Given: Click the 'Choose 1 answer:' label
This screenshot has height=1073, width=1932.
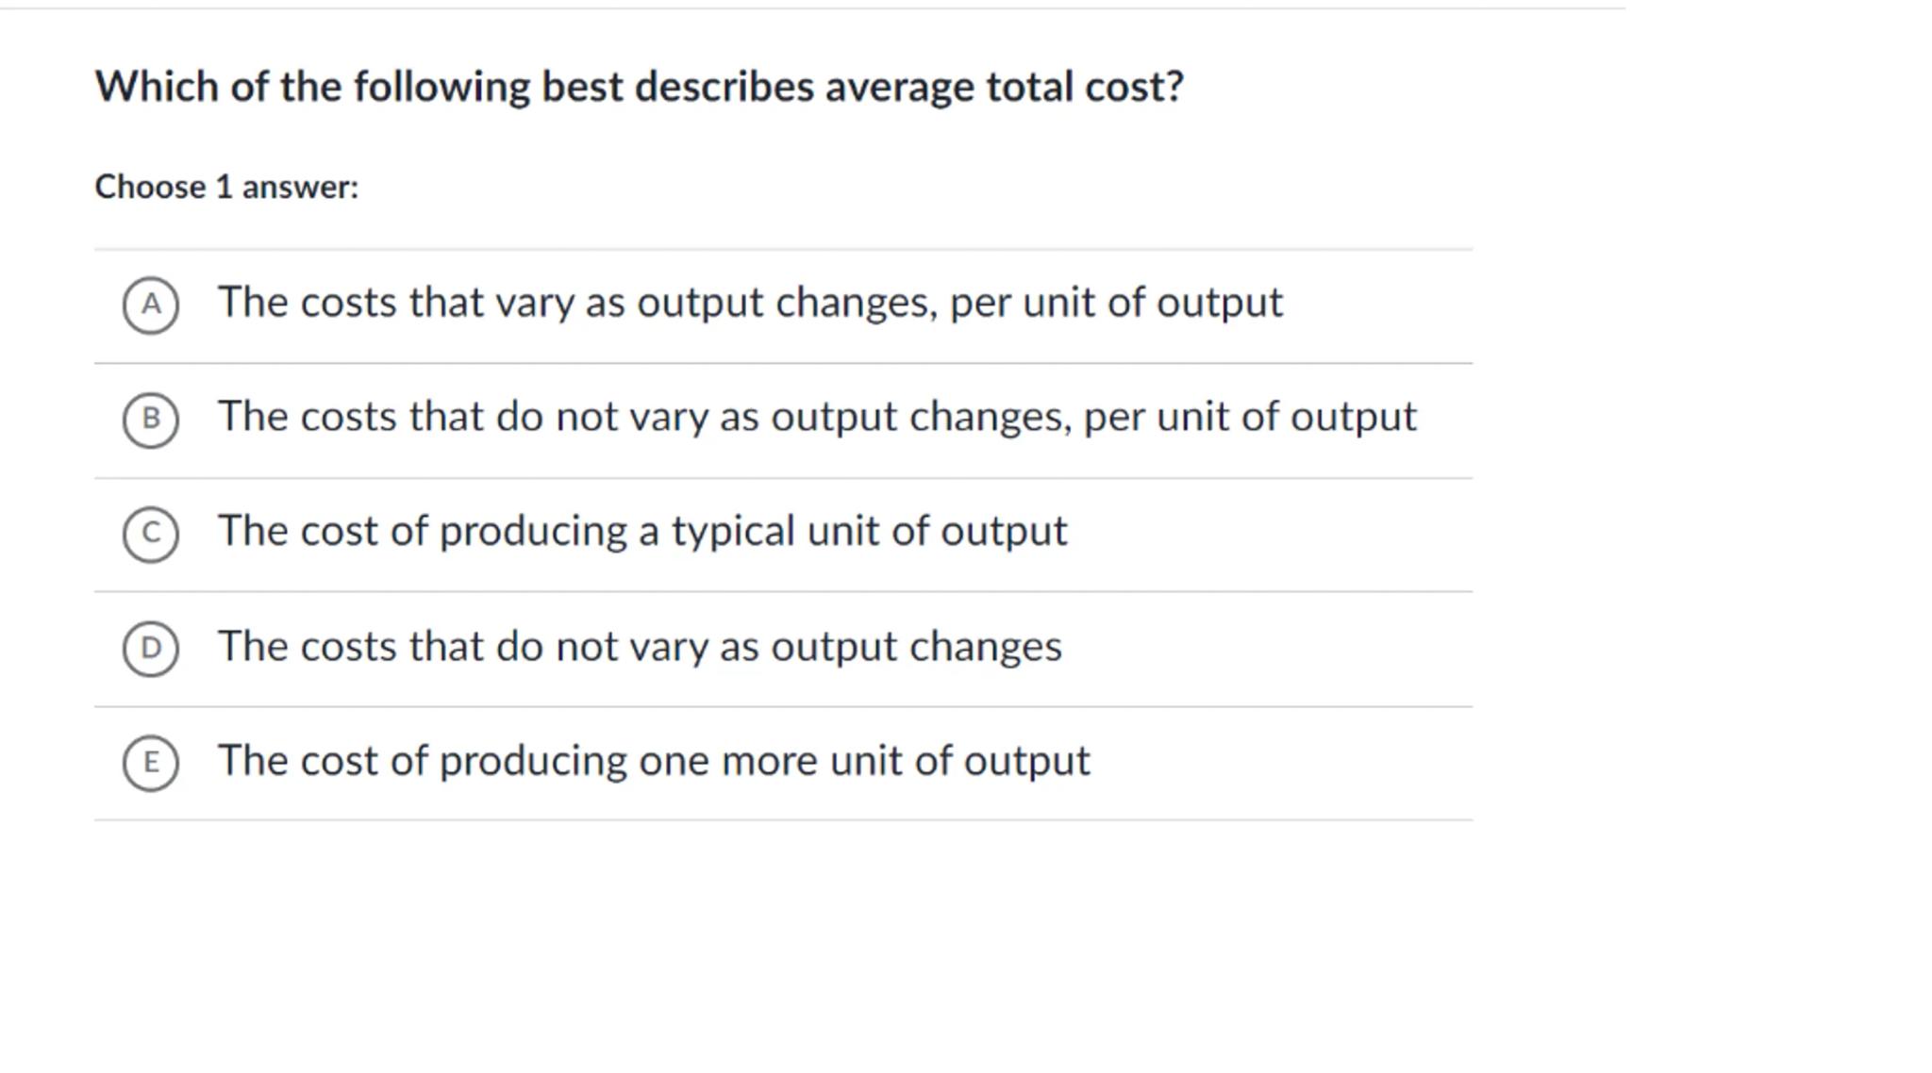Looking at the screenshot, I should [226, 187].
